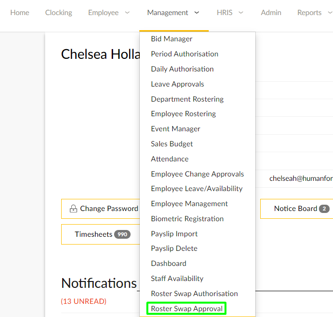Open the Timesheets button
The image size is (333, 317).
pos(100,234)
